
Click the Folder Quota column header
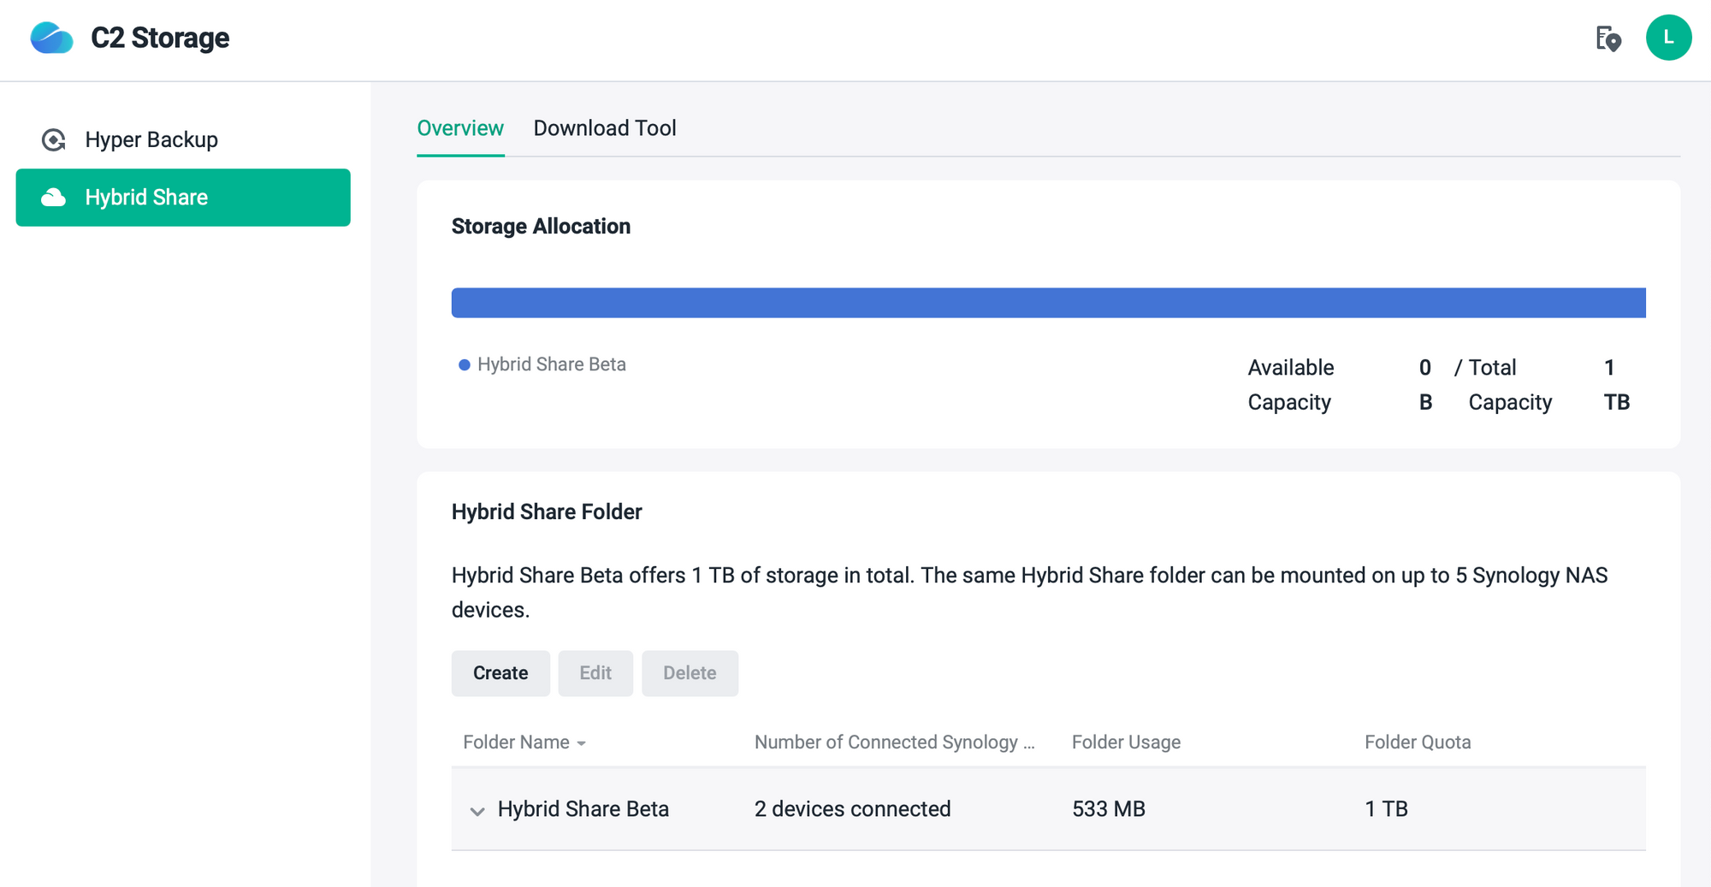click(x=1418, y=742)
